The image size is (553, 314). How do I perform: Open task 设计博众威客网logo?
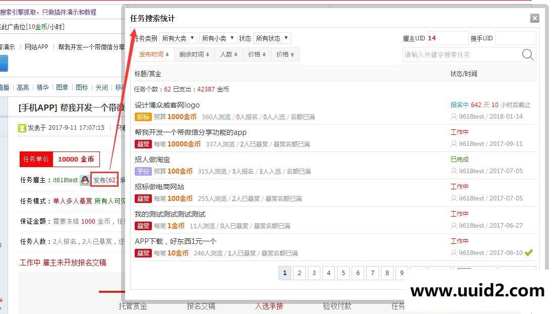coord(167,105)
